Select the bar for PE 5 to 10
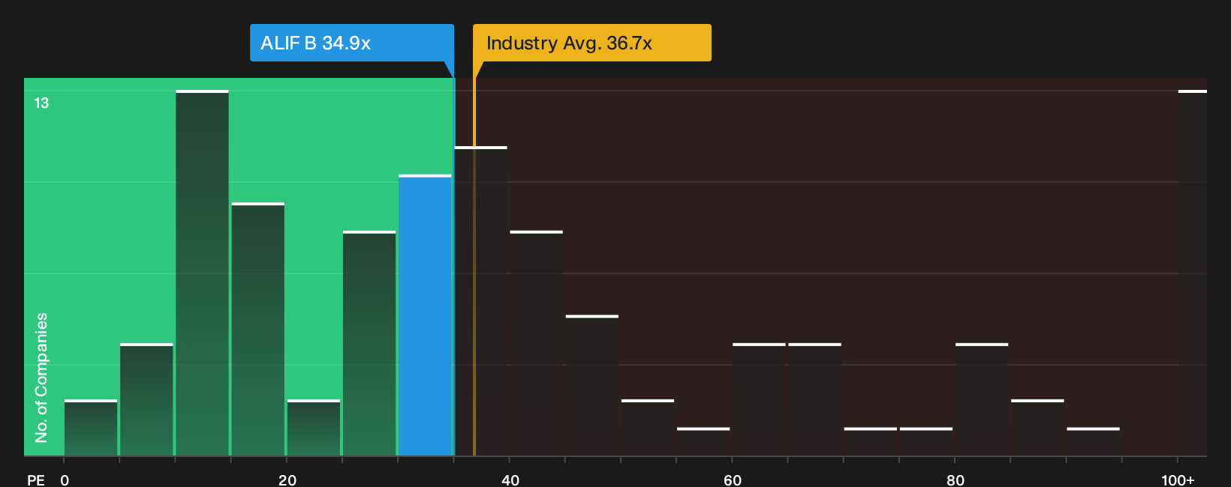1231x487 pixels. coord(146,400)
